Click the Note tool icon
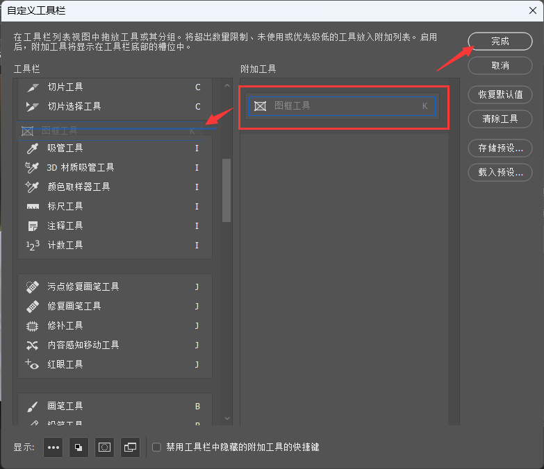 (x=33, y=226)
